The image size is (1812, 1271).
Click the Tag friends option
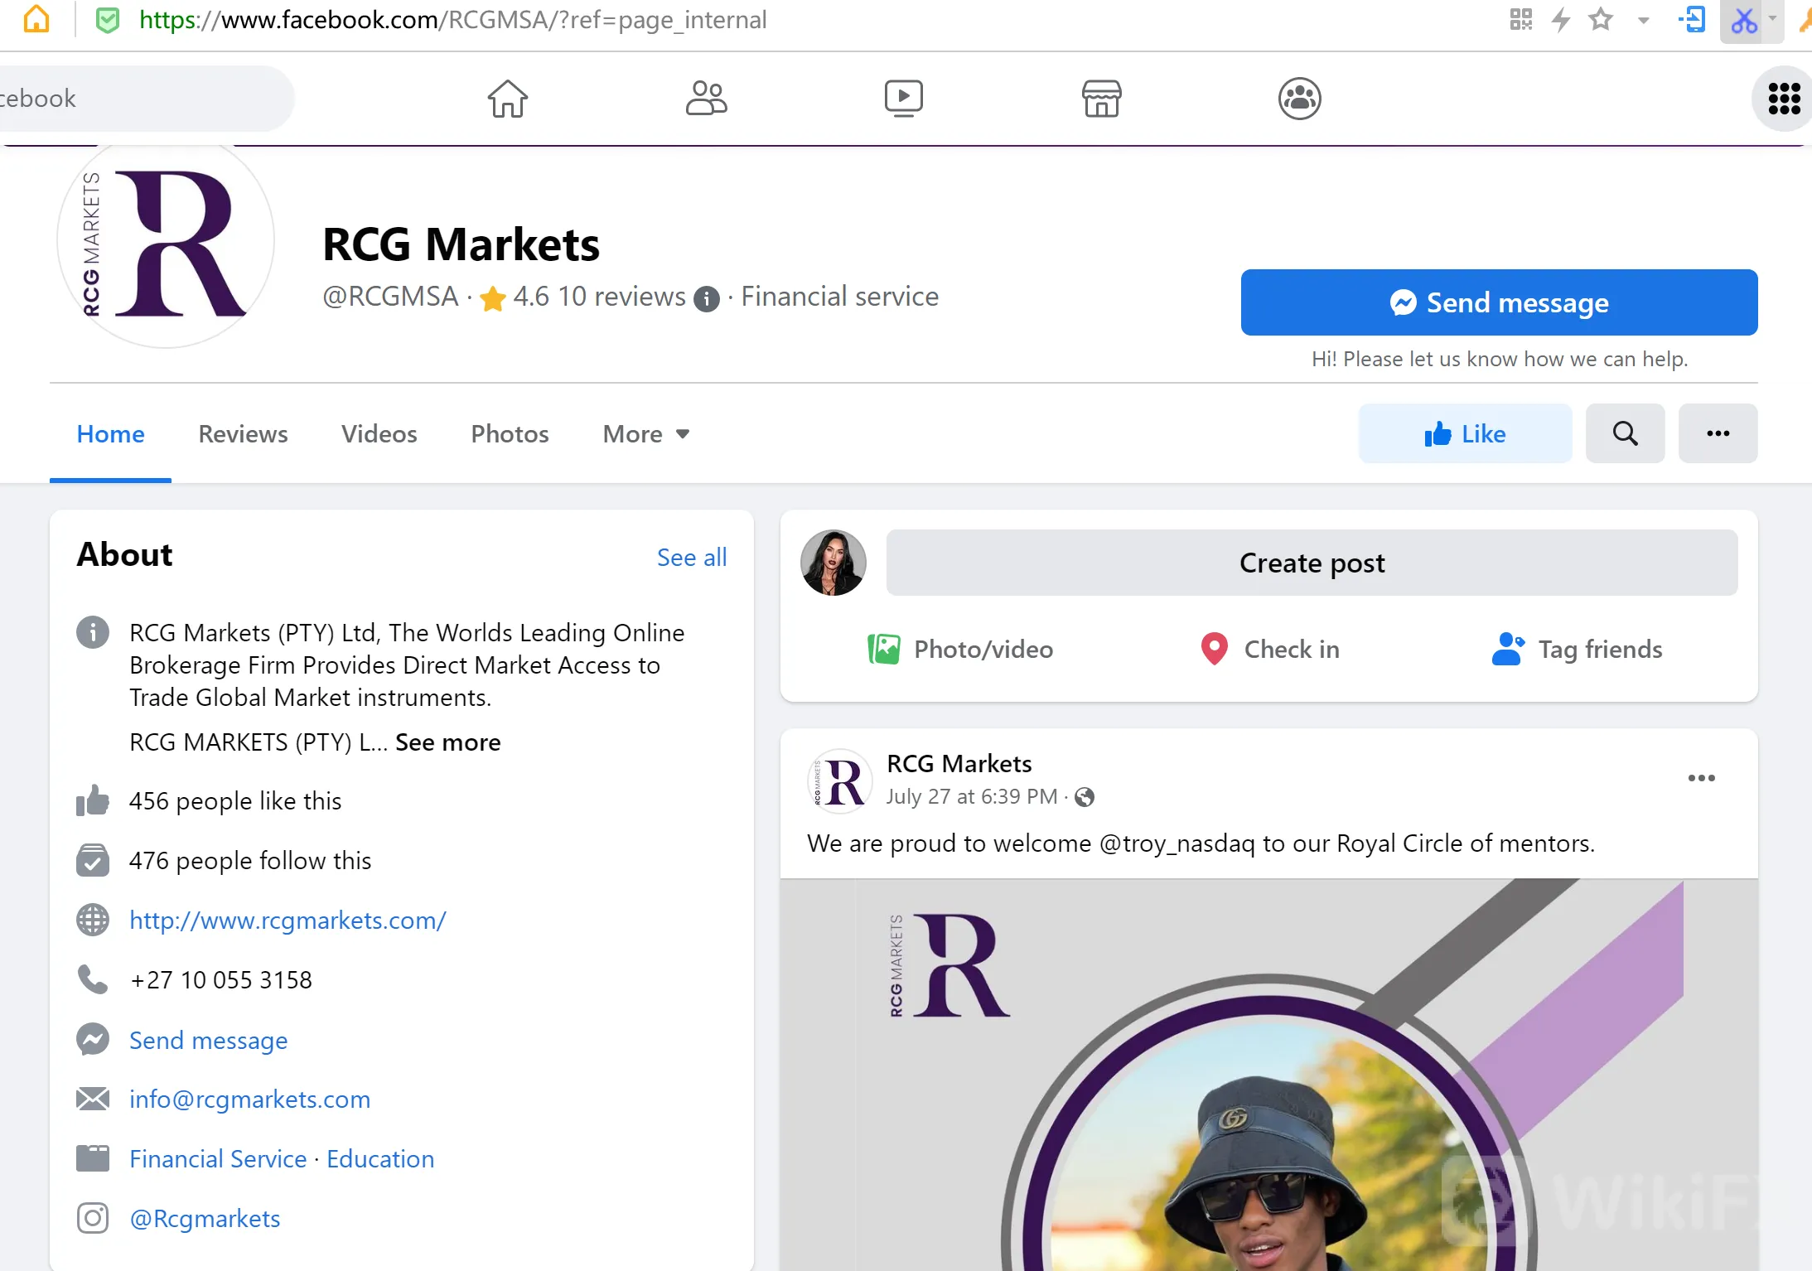1577,650
